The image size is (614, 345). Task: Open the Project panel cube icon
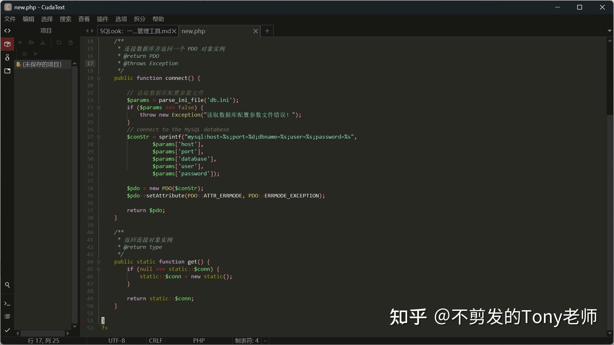[7, 44]
